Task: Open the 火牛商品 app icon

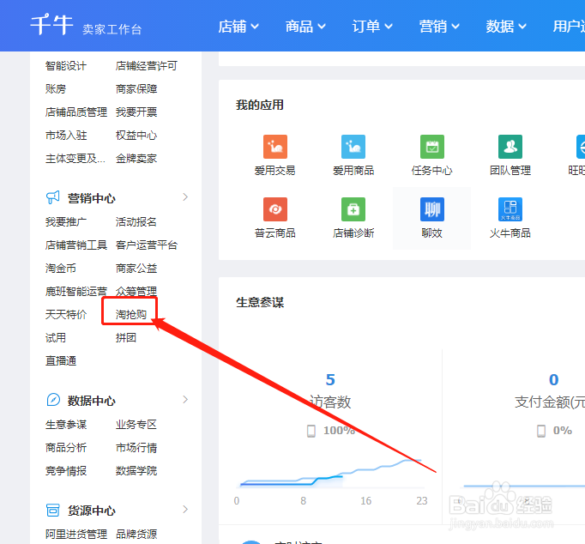Action: click(x=510, y=209)
